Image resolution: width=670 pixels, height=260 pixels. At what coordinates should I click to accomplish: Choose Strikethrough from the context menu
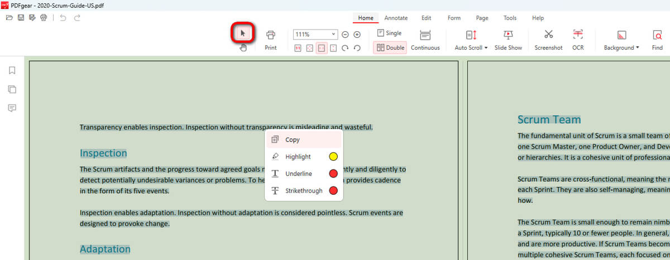pos(304,191)
